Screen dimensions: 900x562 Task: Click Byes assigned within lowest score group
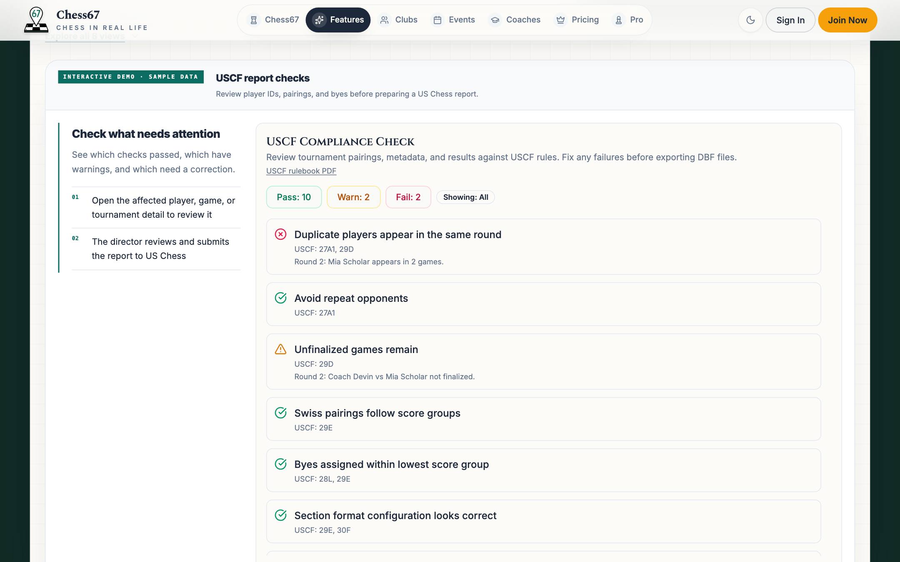coord(391,464)
